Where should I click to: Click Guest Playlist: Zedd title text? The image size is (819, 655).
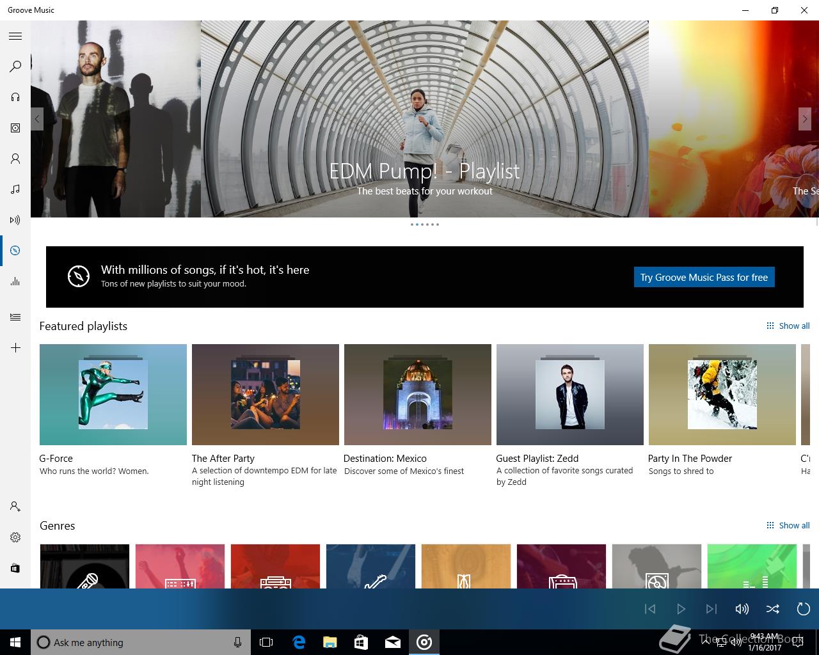(x=537, y=458)
